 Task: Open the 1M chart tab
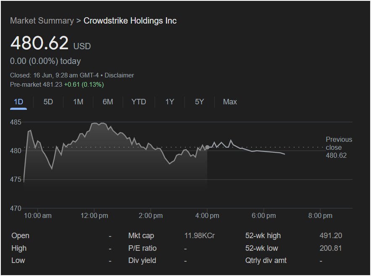pyautogui.click(x=78, y=102)
